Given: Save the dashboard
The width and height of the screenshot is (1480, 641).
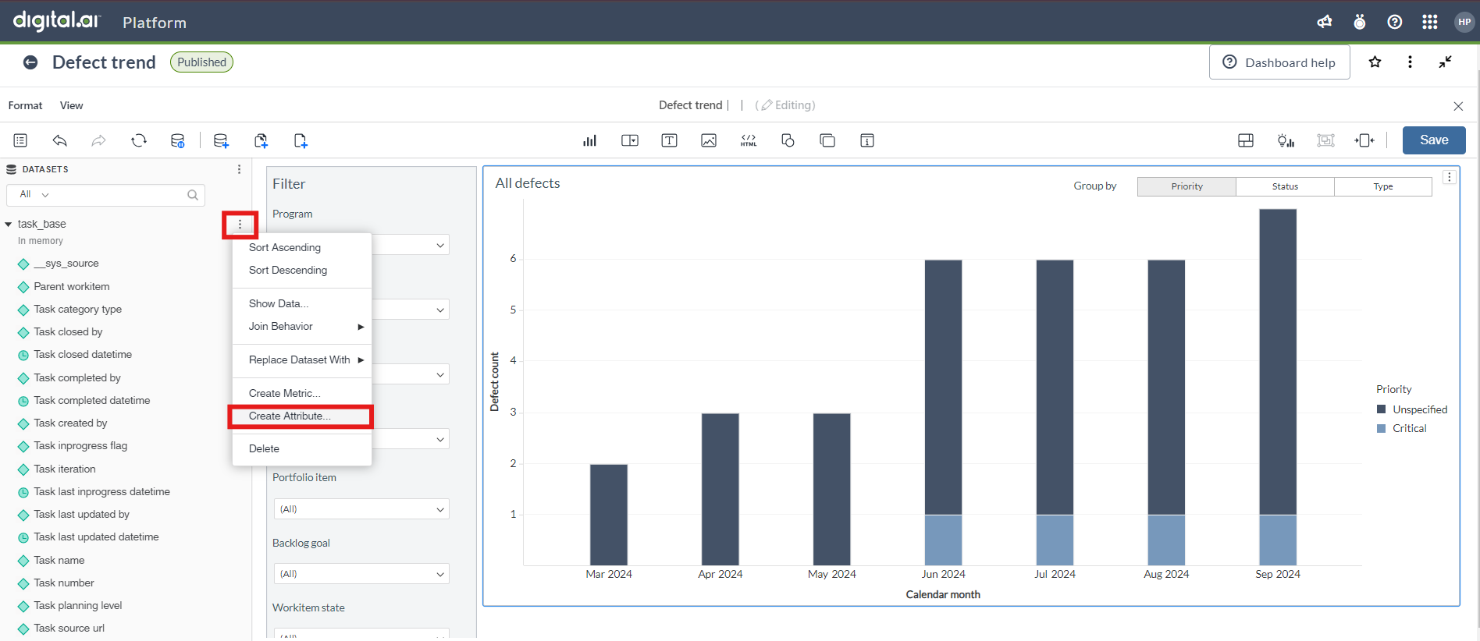Looking at the screenshot, I should (x=1434, y=140).
